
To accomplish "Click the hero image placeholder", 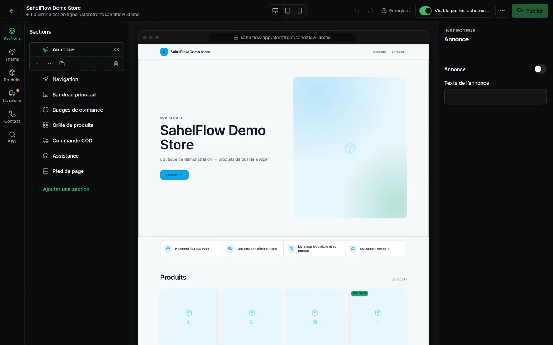I will 350,148.
